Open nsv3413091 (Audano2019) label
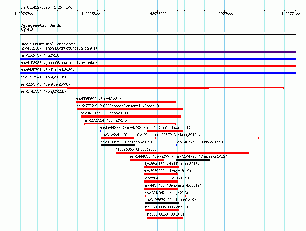 coord(104,113)
